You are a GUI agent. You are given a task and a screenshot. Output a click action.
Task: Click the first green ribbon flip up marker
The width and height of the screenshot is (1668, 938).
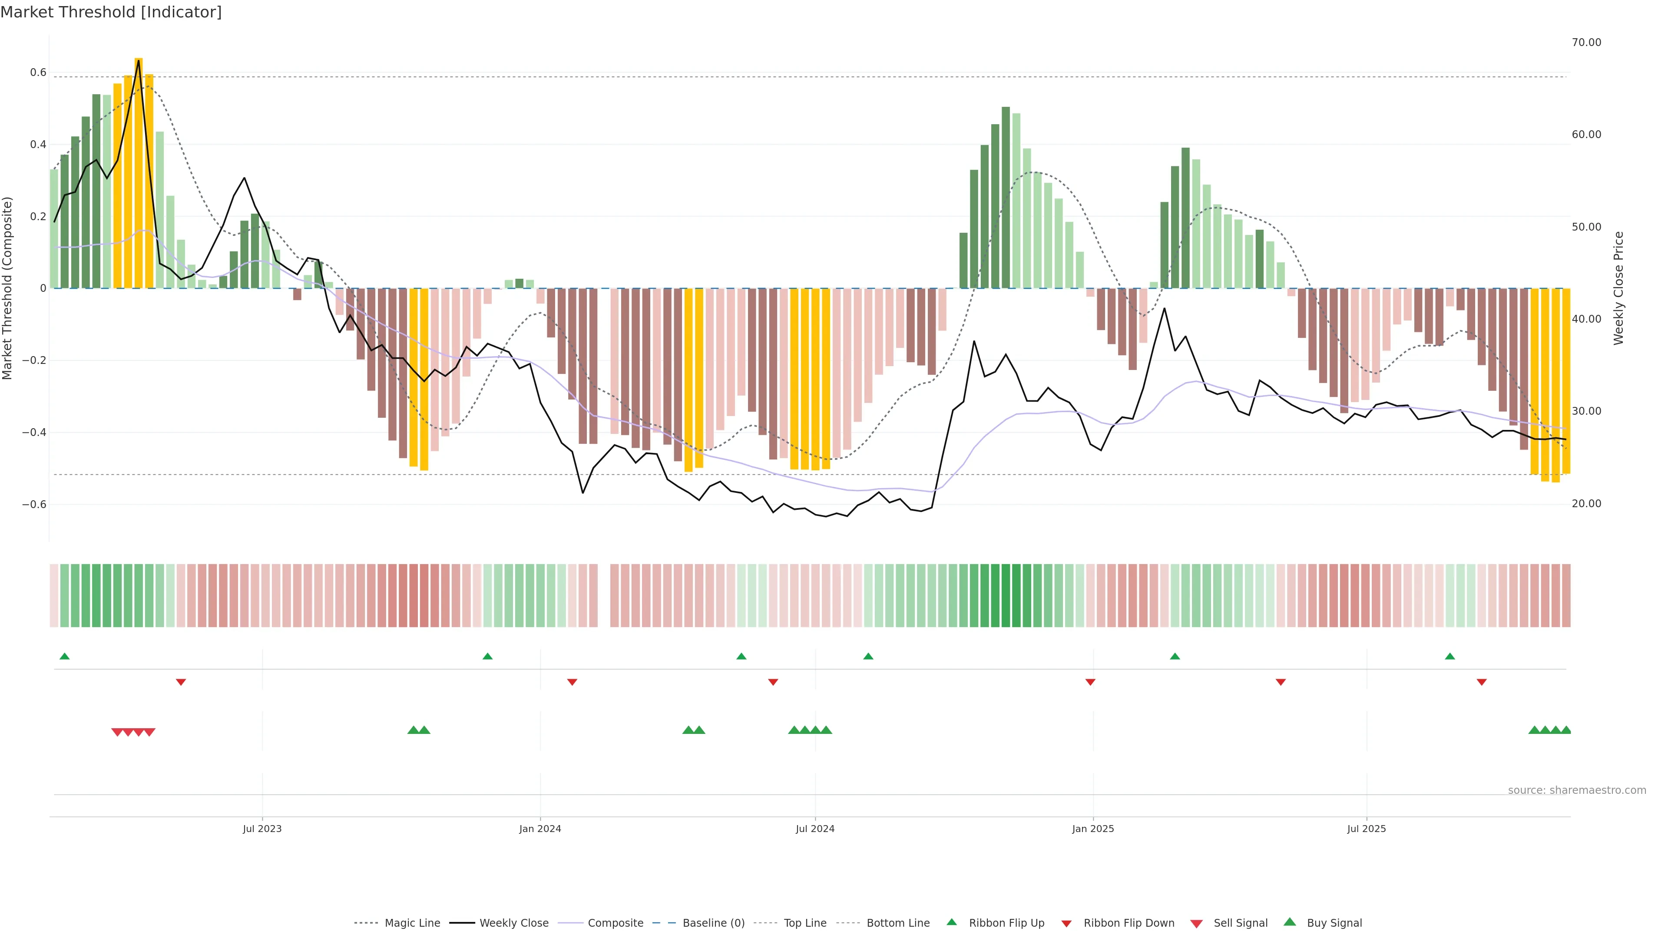pyautogui.click(x=65, y=657)
